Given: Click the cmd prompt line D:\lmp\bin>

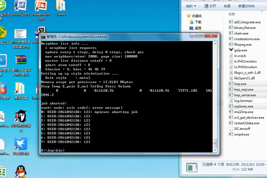Looking at the screenshot, I should tap(53, 150).
